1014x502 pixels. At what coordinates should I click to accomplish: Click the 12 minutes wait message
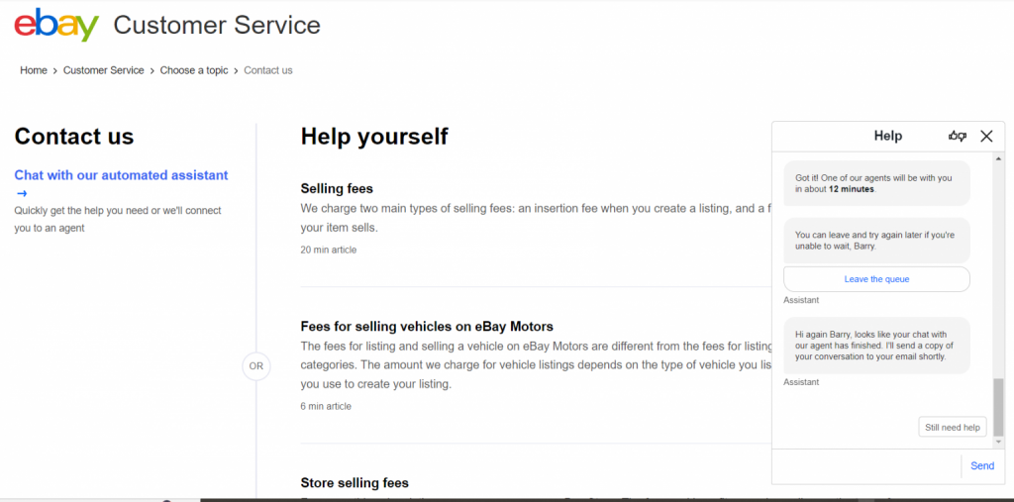tap(876, 184)
